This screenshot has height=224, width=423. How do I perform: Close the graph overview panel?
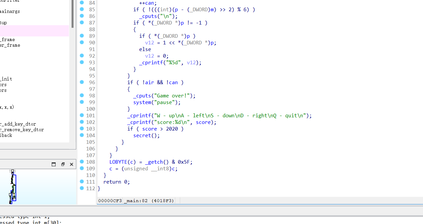click(x=71, y=164)
